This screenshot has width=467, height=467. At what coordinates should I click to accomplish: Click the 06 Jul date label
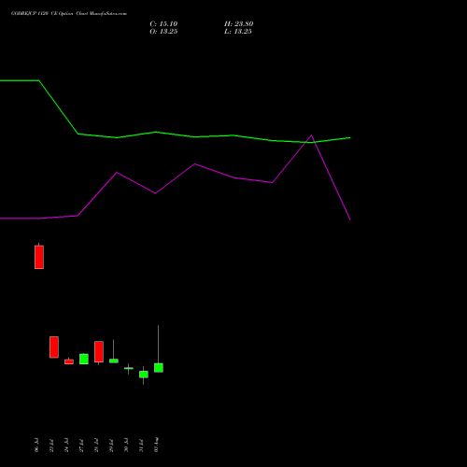pyautogui.click(x=36, y=446)
